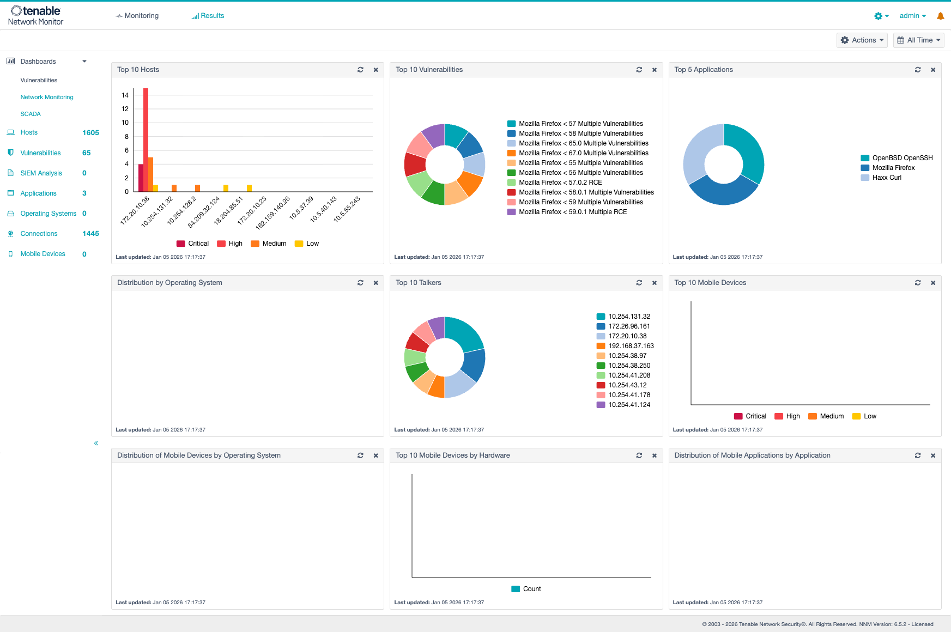Refresh the Top 10 Mobile Devices panel

pyautogui.click(x=918, y=283)
